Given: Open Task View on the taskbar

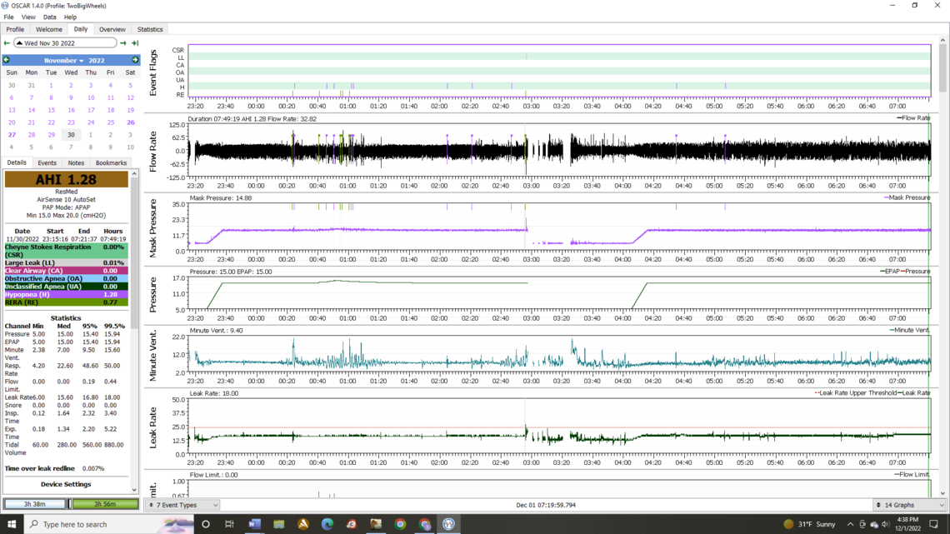Looking at the screenshot, I should click(229, 524).
